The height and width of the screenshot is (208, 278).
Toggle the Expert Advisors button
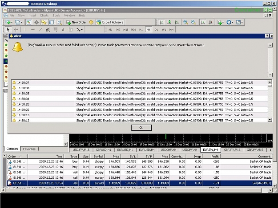pos(110,22)
